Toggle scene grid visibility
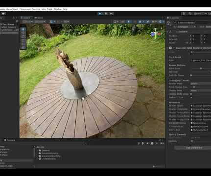Viewport: 211px width, 176px height. (x=52, y=22)
